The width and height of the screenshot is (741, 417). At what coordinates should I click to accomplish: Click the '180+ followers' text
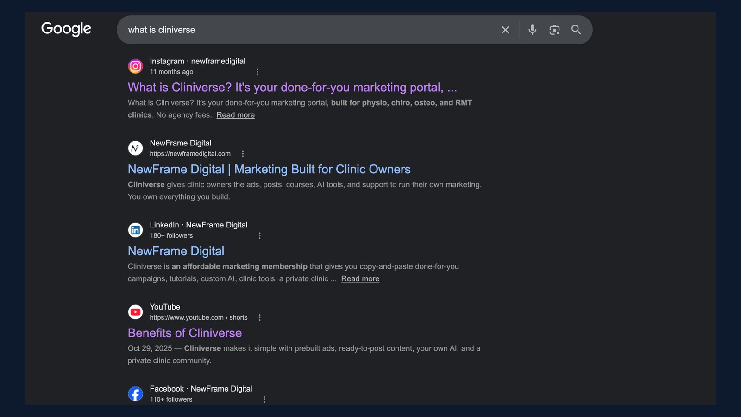click(x=171, y=236)
